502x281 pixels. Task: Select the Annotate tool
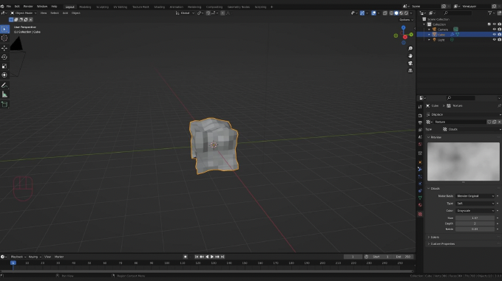pos(4,86)
